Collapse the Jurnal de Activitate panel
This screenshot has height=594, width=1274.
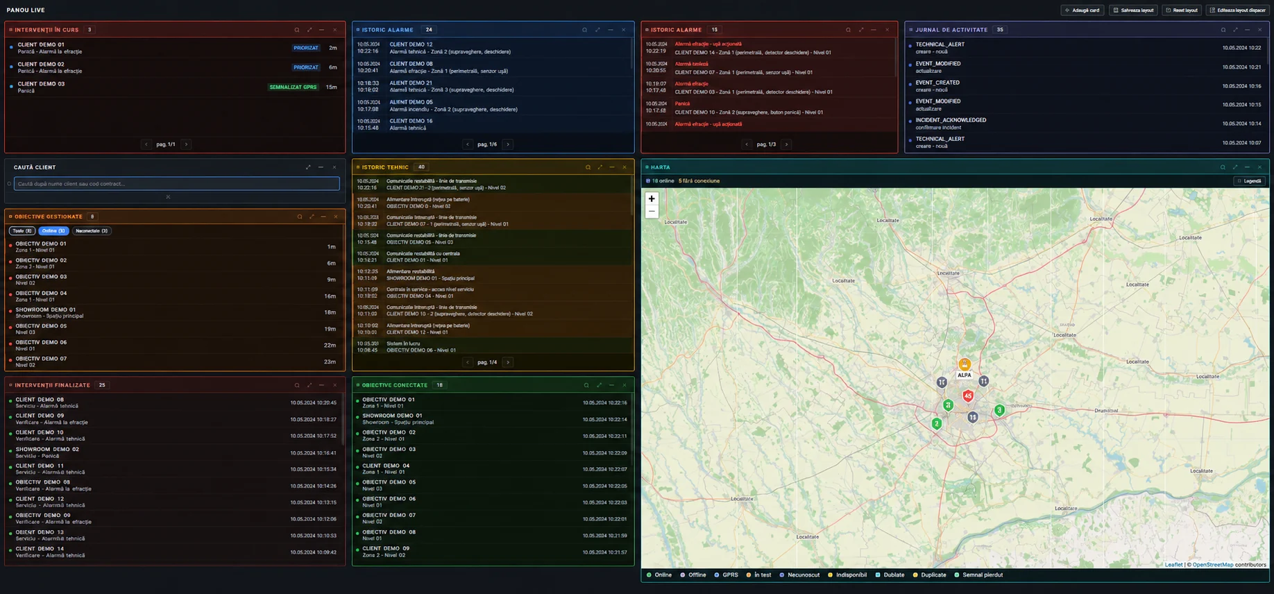1248,30
